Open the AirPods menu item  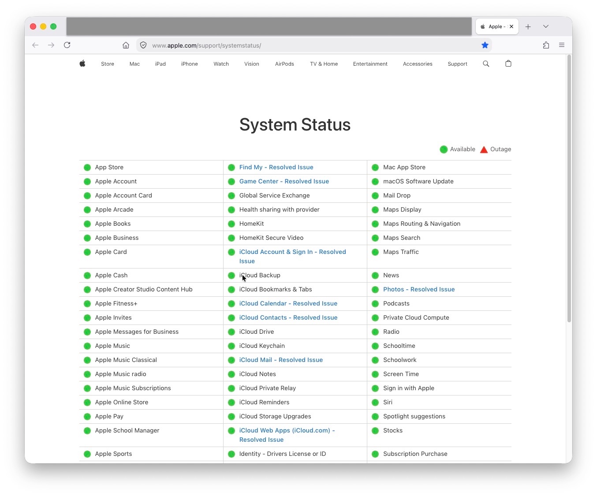[284, 64]
